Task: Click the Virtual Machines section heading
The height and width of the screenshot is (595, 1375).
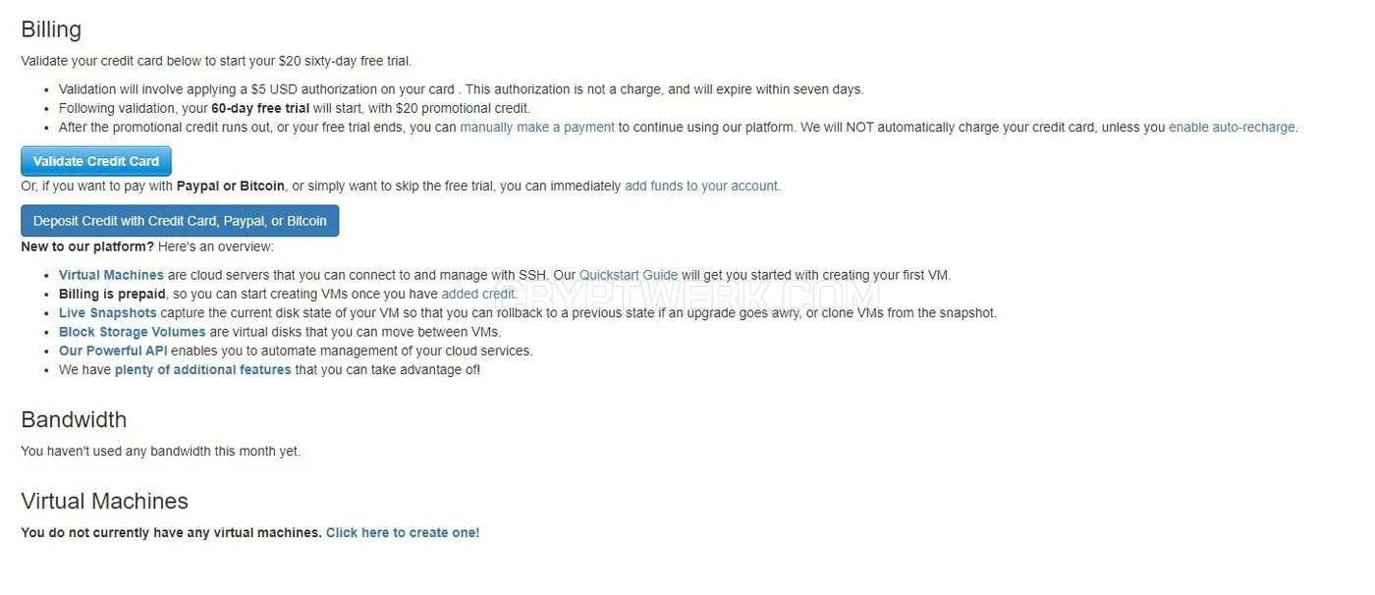Action: [104, 501]
